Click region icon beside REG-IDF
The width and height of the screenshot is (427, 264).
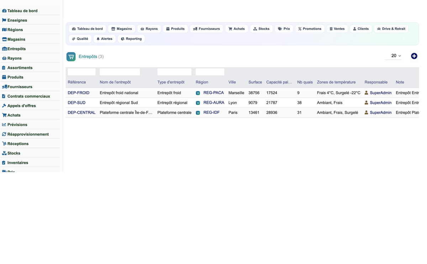tap(198, 113)
